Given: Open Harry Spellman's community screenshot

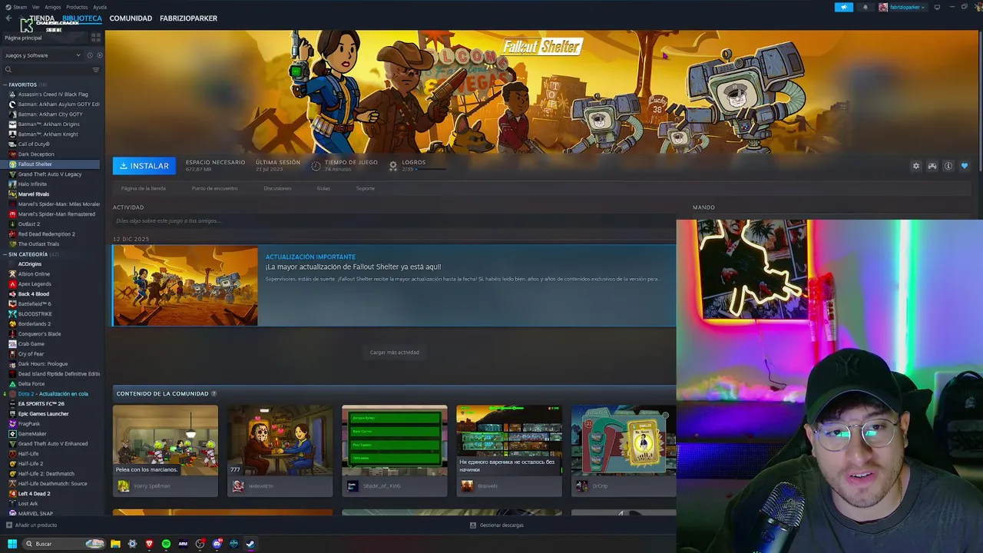Looking at the screenshot, I should 165,440.
